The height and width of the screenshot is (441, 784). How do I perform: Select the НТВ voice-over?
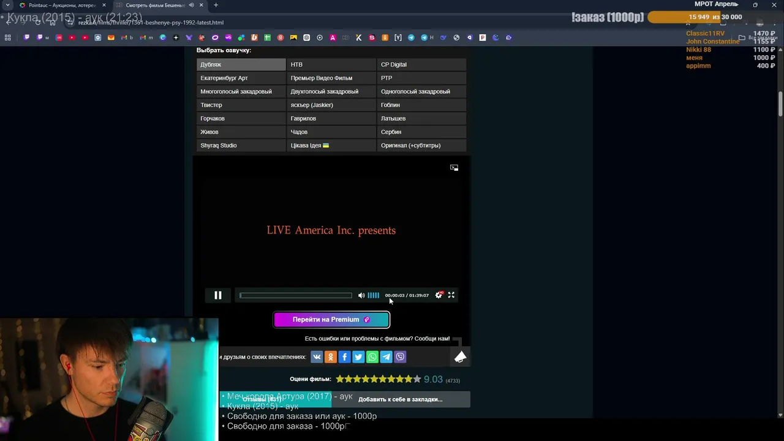point(331,64)
